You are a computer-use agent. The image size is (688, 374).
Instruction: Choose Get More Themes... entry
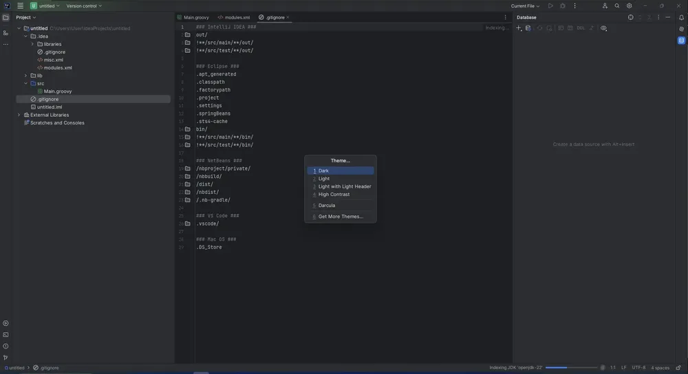click(341, 216)
